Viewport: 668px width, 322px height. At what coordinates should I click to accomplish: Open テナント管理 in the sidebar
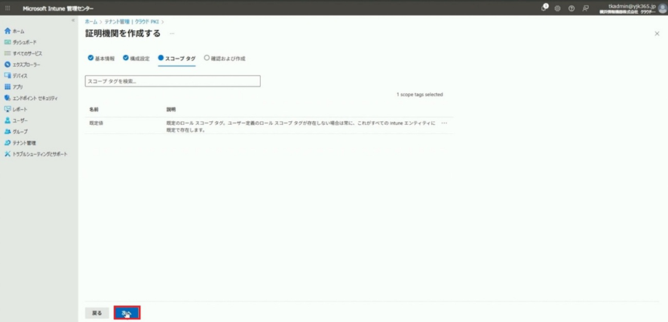[x=23, y=142]
